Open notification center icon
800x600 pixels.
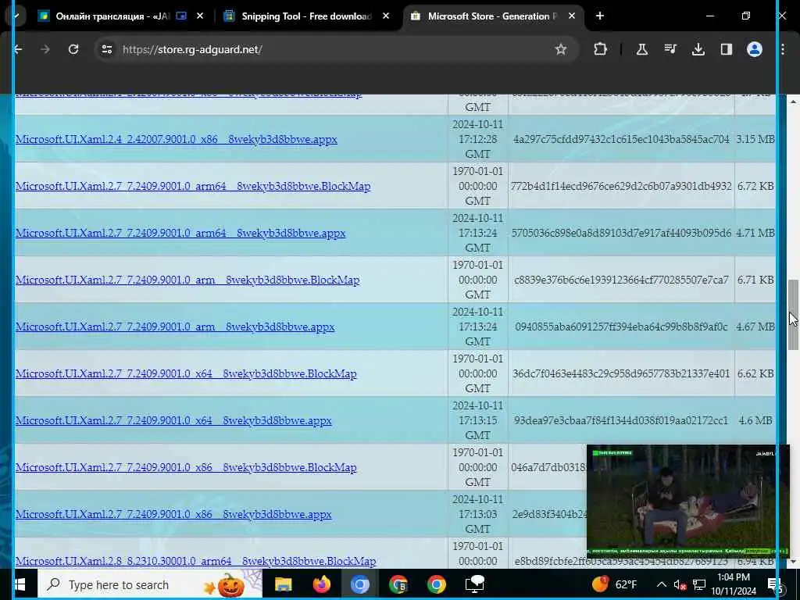(774, 584)
